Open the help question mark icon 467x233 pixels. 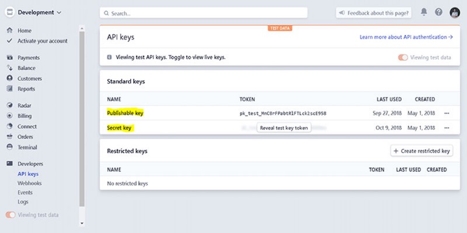pos(438,12)
